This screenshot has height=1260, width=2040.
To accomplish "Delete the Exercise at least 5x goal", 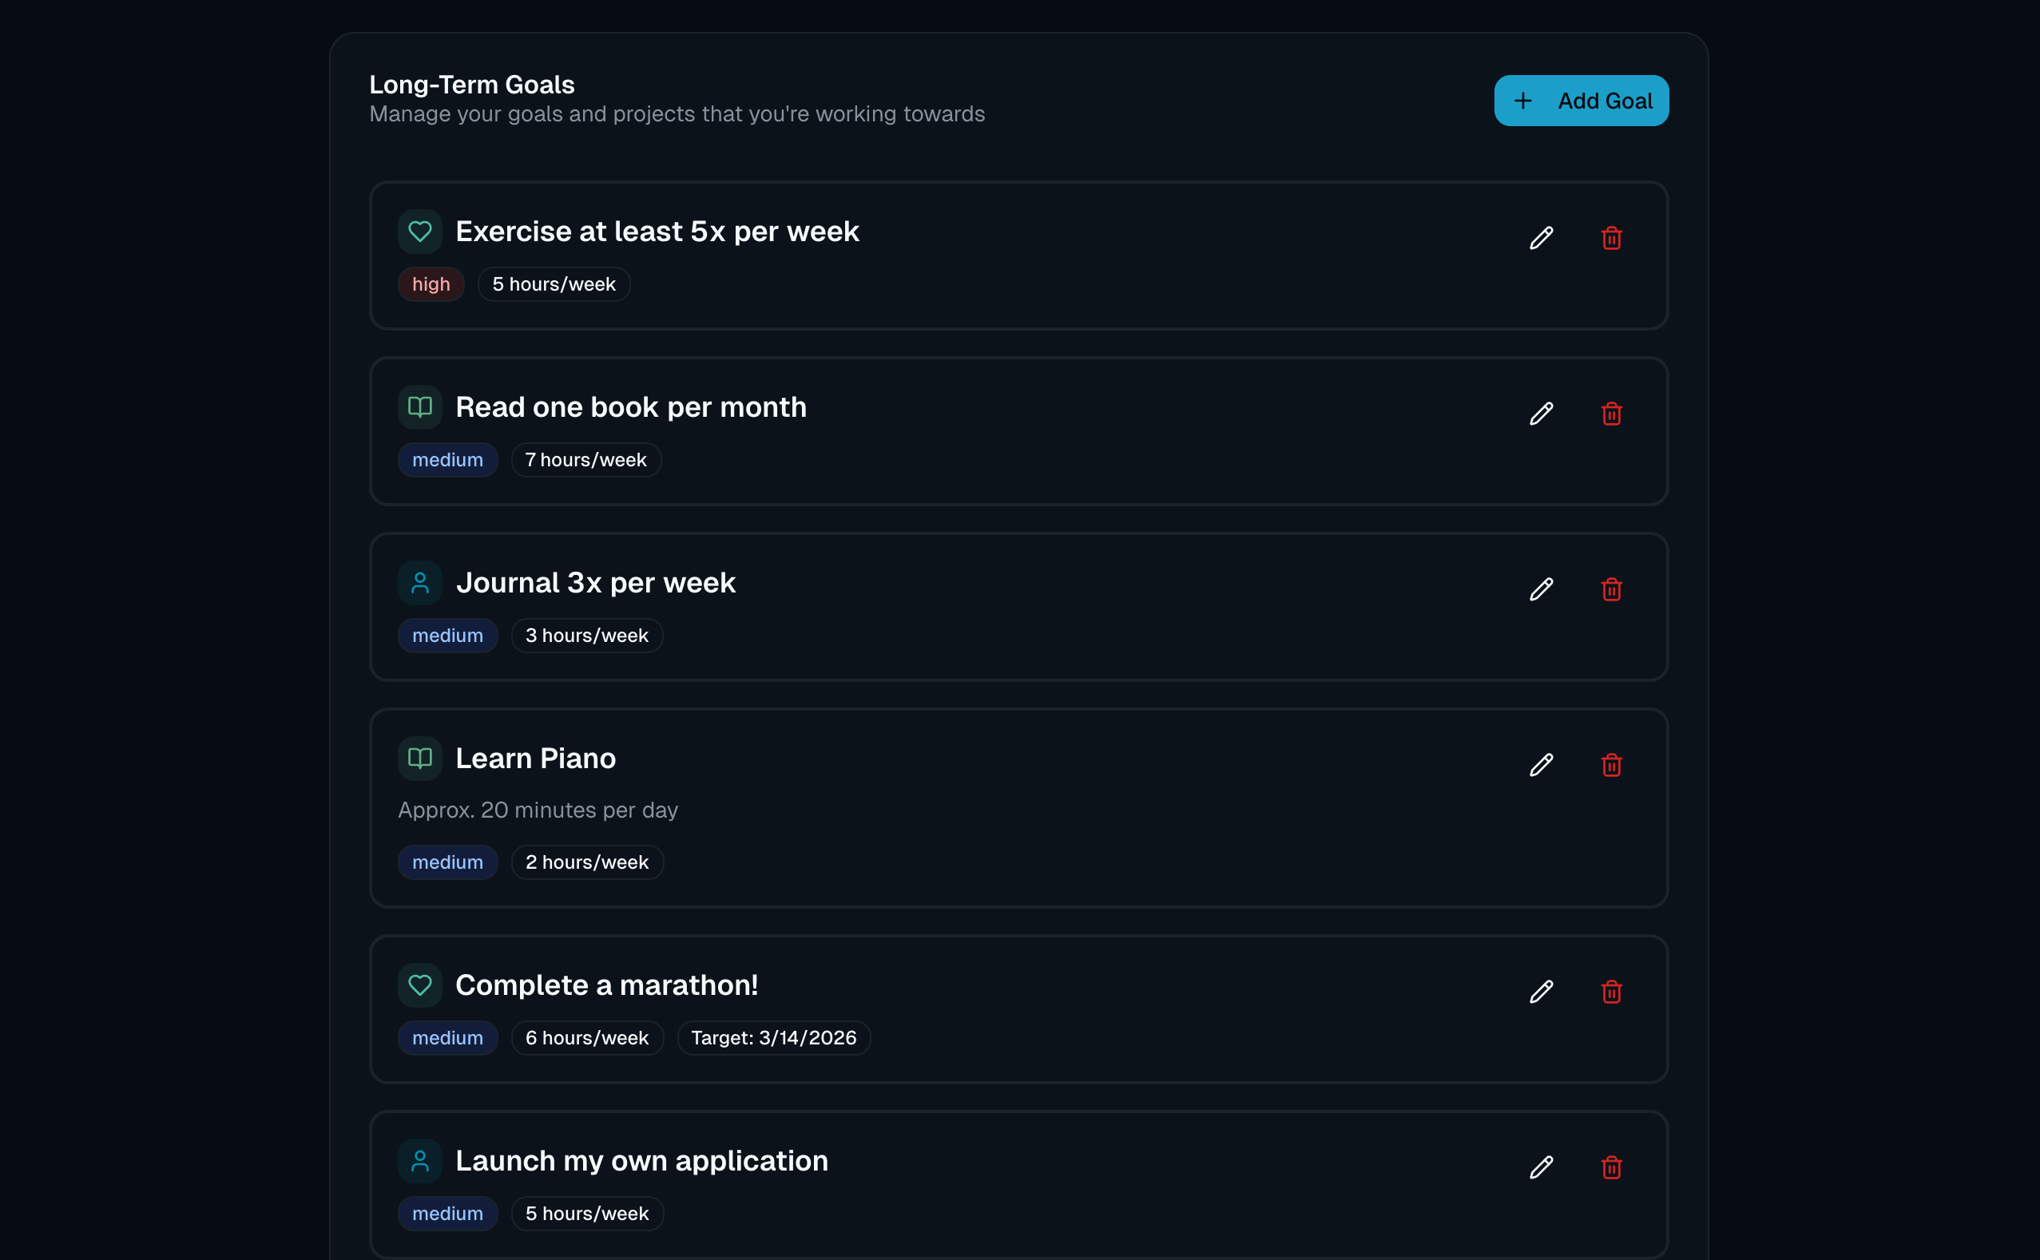I will point(1612,238).
